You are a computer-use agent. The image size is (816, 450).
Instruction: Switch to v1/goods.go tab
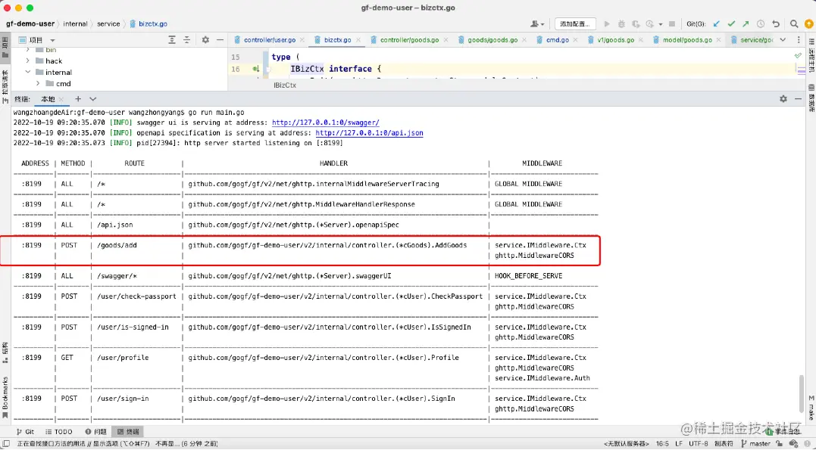point(615,40)
